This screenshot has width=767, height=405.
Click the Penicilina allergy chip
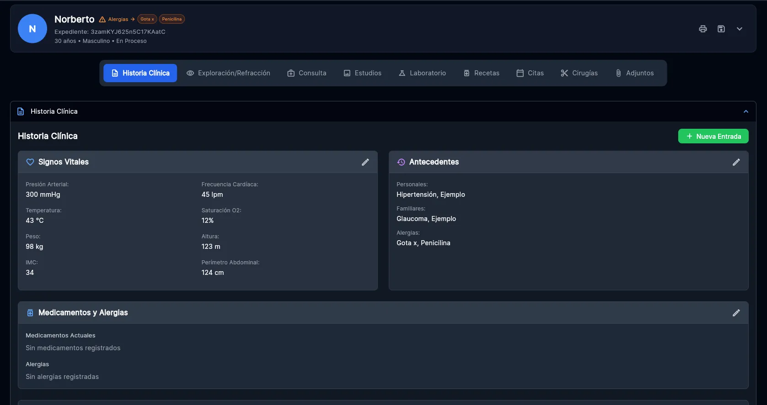coord(172,19)
